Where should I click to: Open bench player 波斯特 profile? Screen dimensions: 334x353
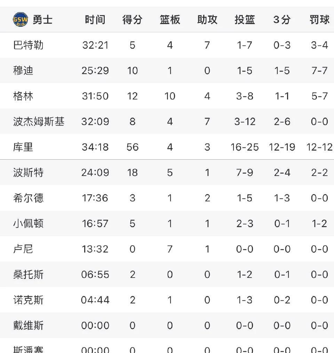coord(28,173)
